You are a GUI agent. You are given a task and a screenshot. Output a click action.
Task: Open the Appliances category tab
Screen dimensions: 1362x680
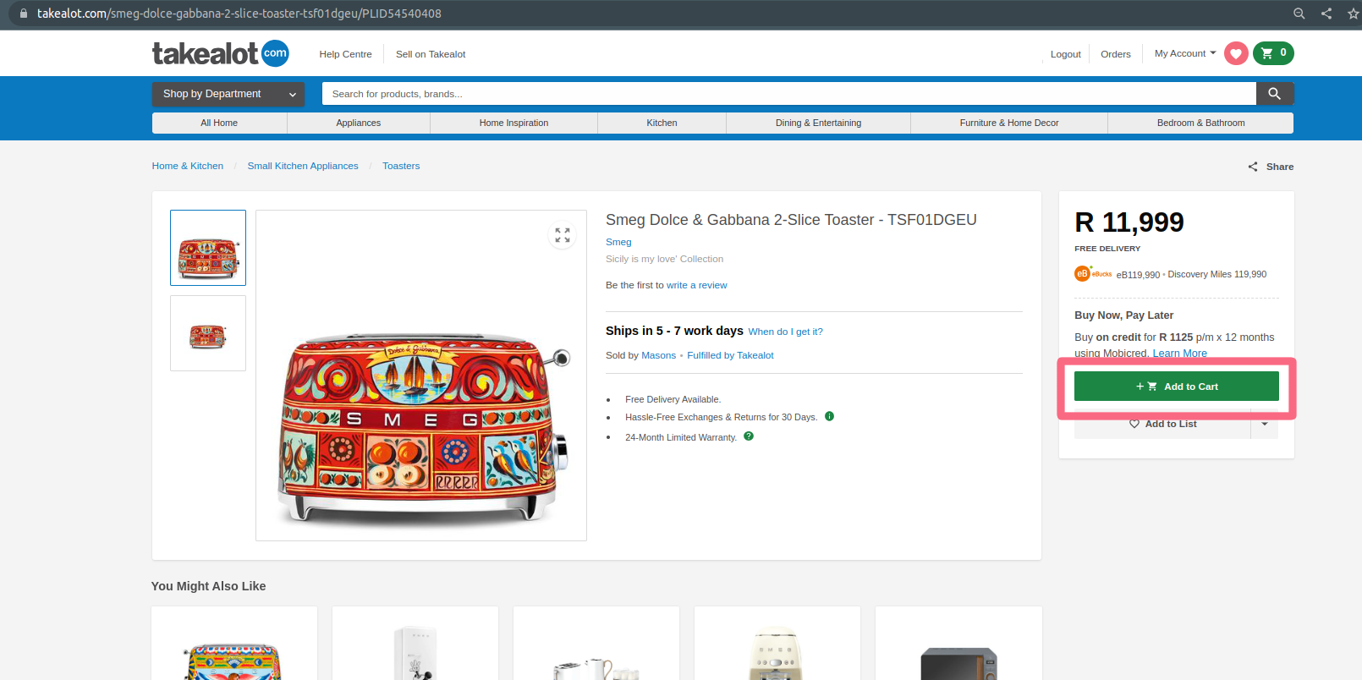pos(359,123)
